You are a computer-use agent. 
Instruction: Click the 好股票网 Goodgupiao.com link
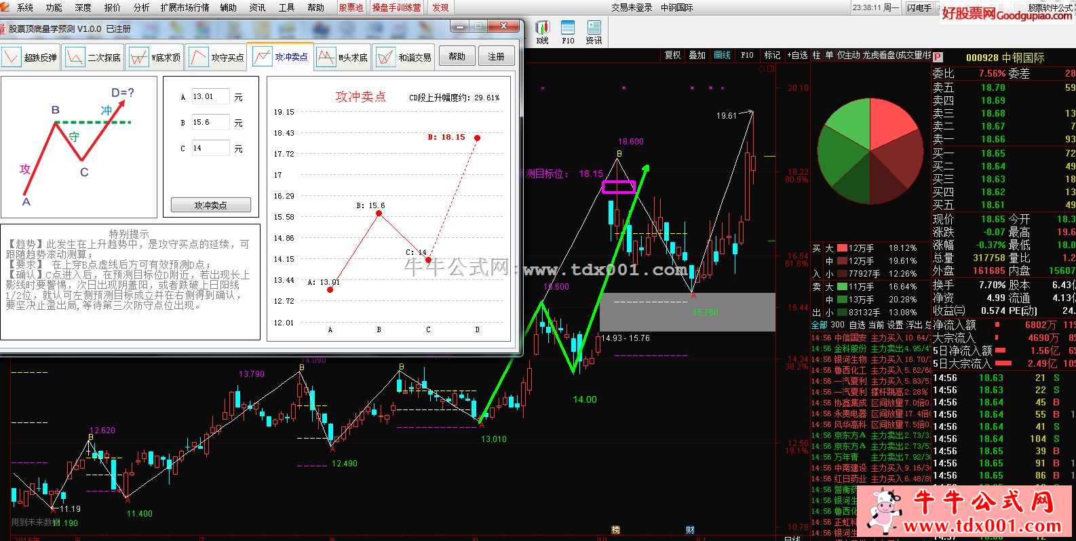point(1007,14)
